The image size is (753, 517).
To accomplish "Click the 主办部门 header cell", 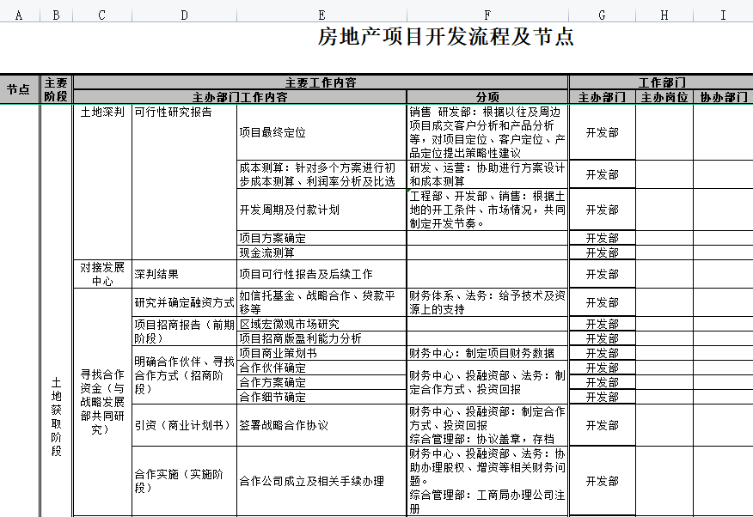I will 603,97.
